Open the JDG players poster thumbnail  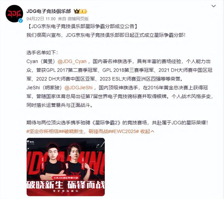[x=66, y=167]
